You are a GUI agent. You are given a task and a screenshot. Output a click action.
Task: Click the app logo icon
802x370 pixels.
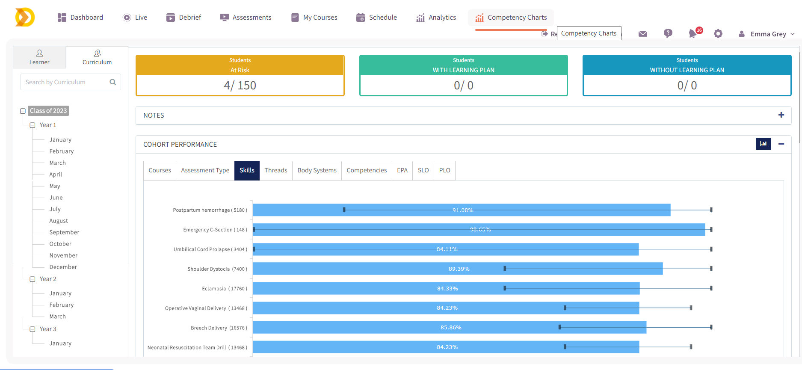25,18
